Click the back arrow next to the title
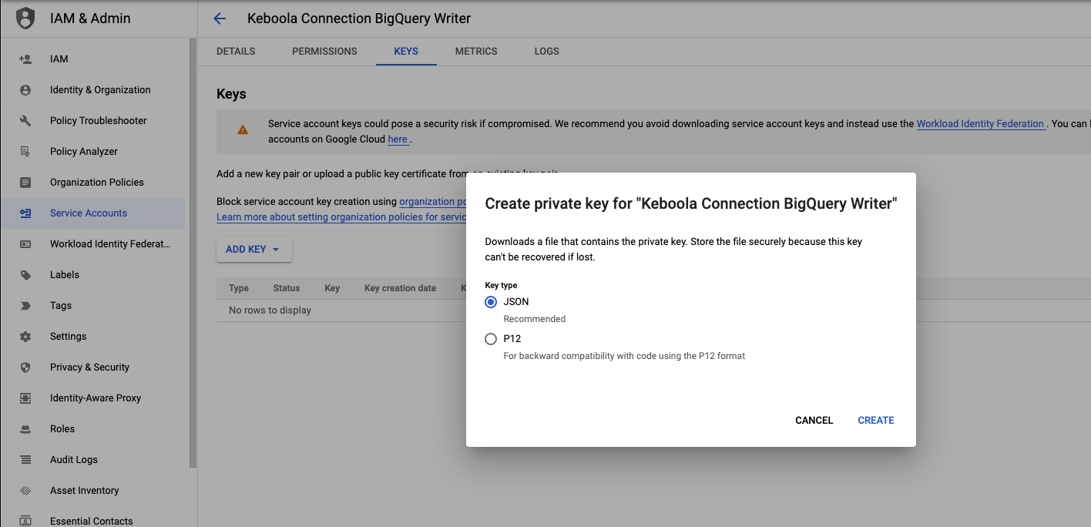The height and width of the screenshot is (527, 1091). click(x=220, y=18)
